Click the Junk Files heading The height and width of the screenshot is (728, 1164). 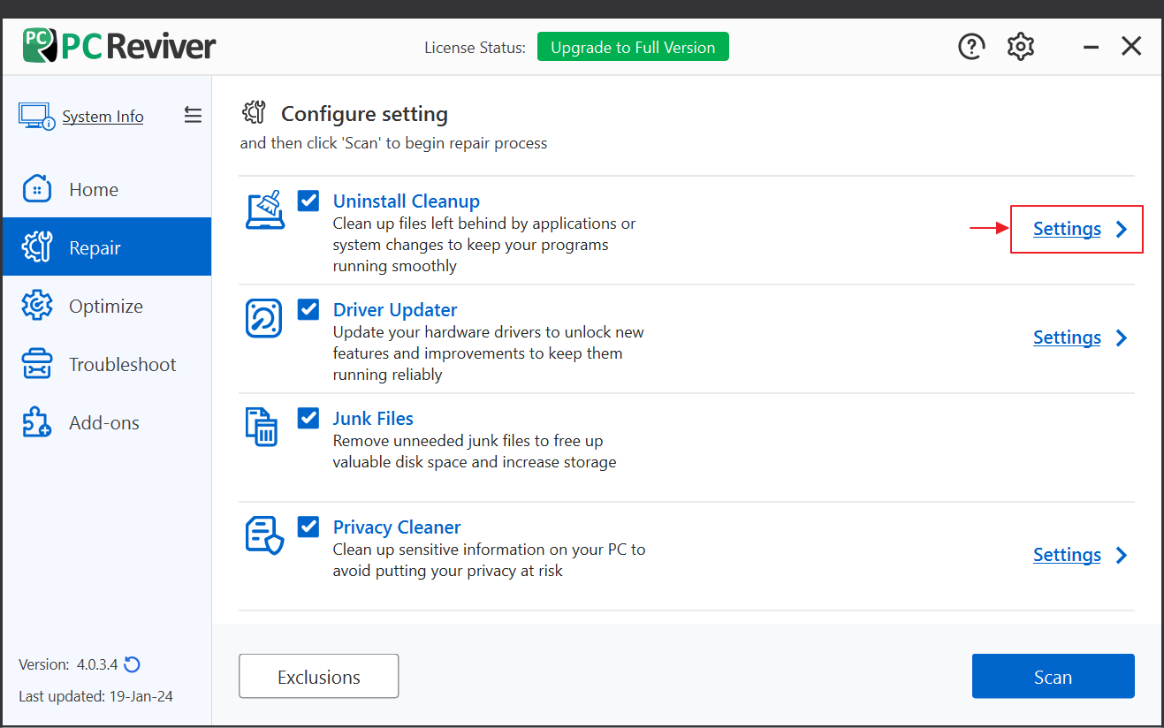(x=373, y=419)
